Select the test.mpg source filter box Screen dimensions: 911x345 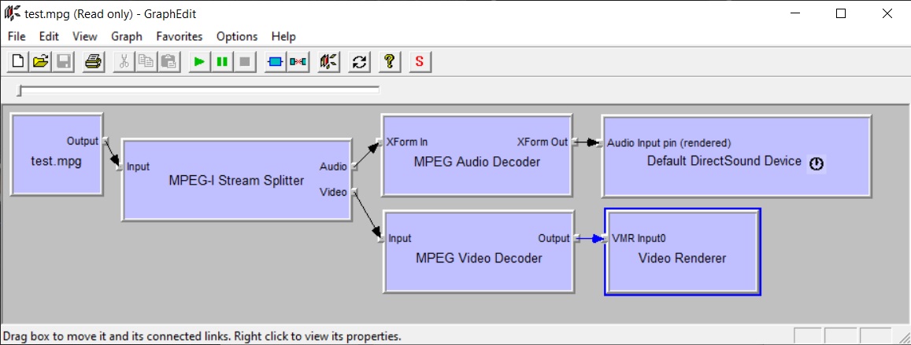click(x=57, y=154)
